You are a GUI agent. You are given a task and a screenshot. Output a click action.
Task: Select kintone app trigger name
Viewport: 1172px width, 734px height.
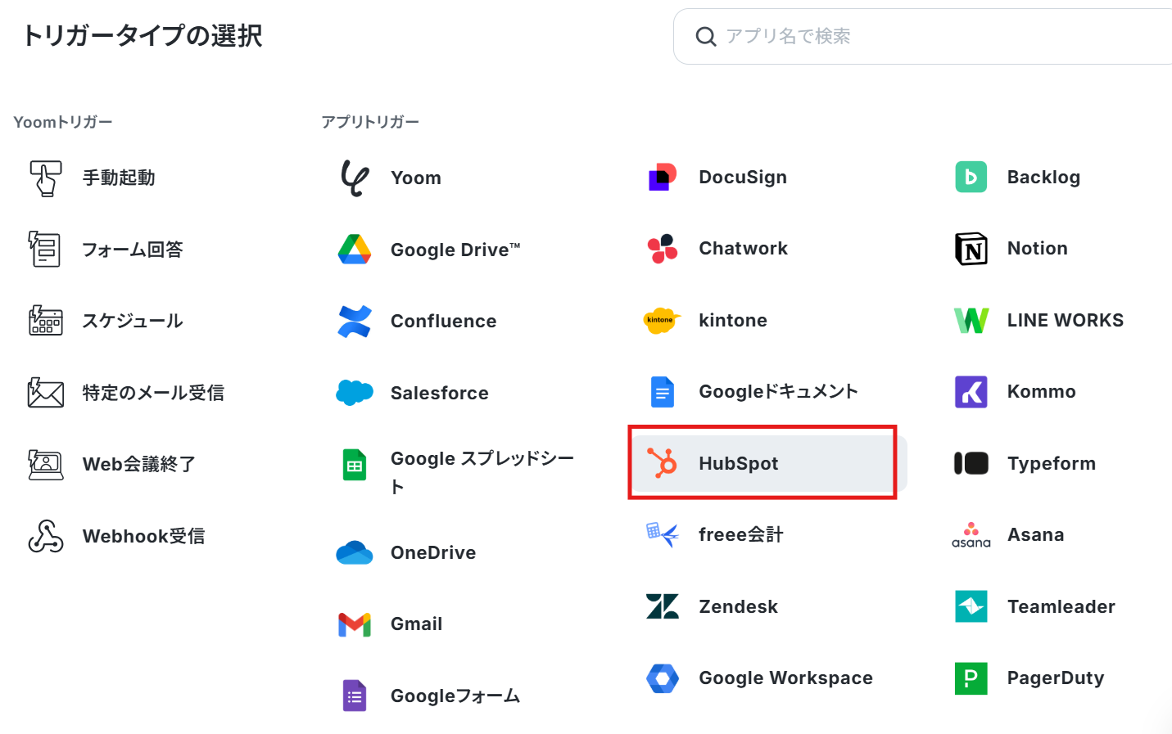point(733,320)
